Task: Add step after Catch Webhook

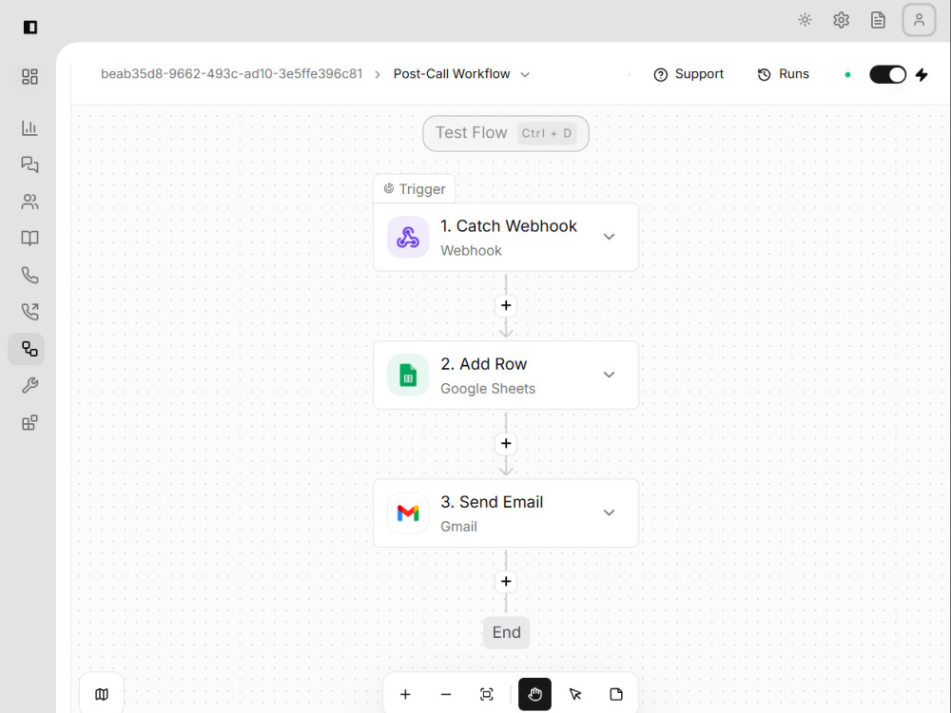Action: point(506,305)
